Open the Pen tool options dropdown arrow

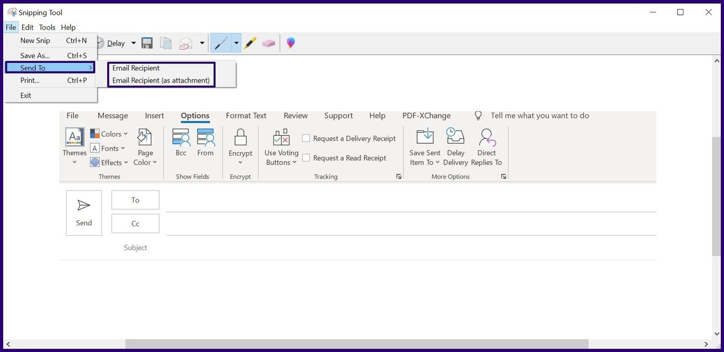click(236, 43)
